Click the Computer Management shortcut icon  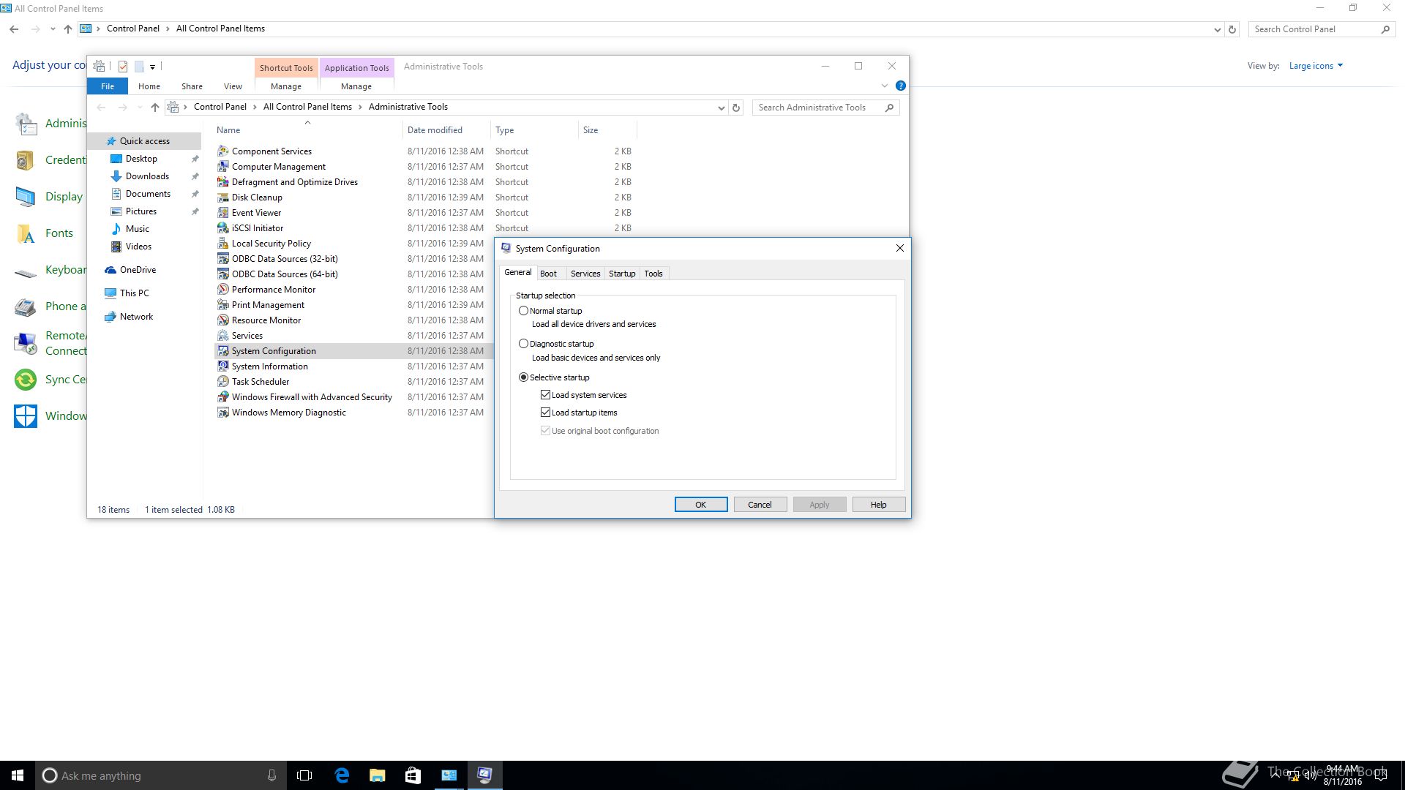point(223,166)
